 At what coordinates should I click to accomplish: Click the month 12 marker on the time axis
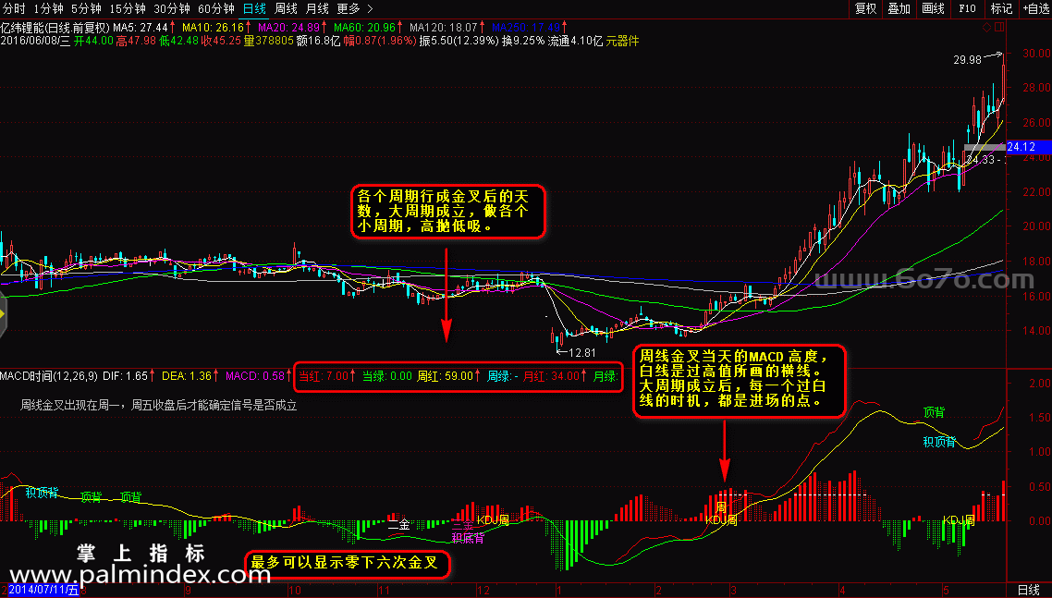tap(483, 591)
